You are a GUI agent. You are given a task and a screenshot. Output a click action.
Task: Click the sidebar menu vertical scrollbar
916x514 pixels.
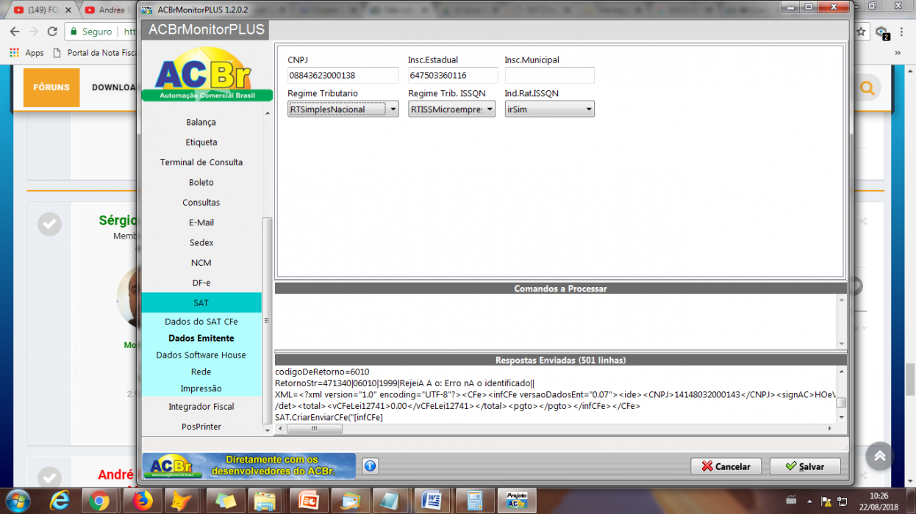point(267,321)
